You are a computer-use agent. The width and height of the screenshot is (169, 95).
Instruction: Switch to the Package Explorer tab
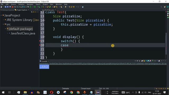pyautogui.click(x=7, y=10)
